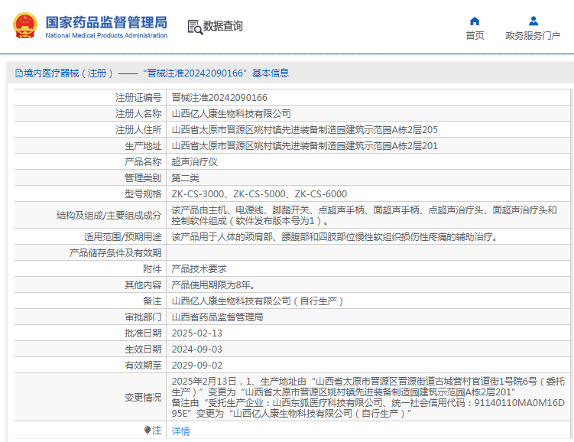This screenshot has width=574, height=442.
Task: Open 政务服务门户 navigation link
Action: pyautogui.click(x=533, y=35)
